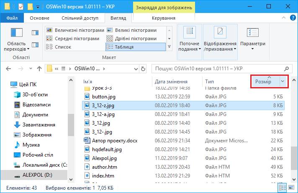Sort by the Тип column header
Viewport: 298px width, 193px height.
[x=209, y=82]
